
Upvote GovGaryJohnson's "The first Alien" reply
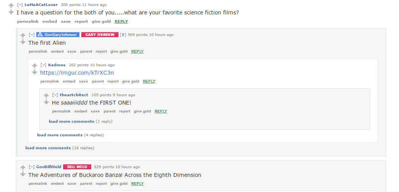23,36
